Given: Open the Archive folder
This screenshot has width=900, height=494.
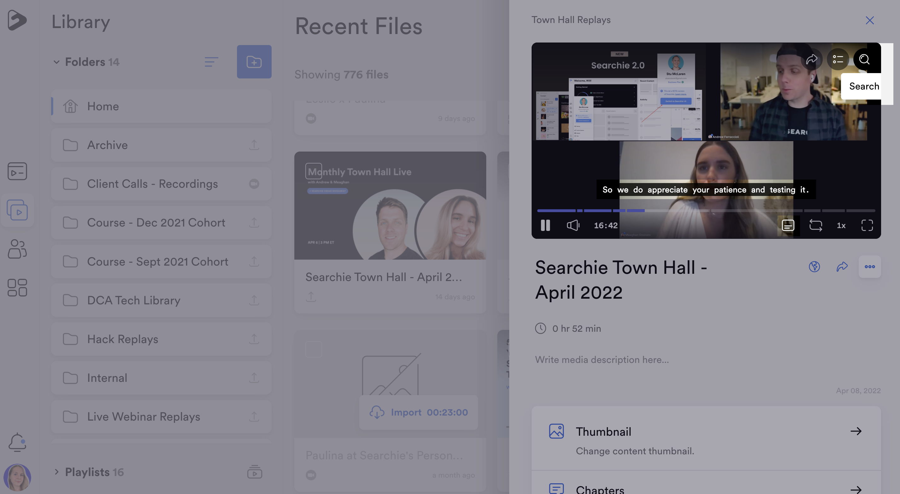Looking at the screenshot, I should (x=161, y=145).
